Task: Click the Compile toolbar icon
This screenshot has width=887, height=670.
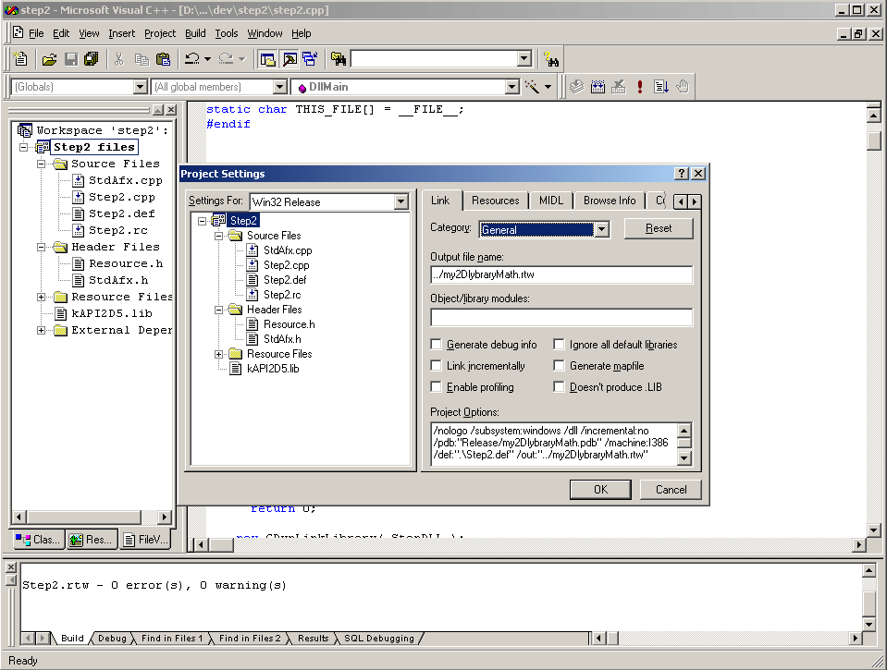Action: pos(576,87)
